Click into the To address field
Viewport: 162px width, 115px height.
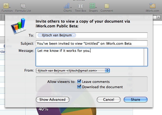92,35
